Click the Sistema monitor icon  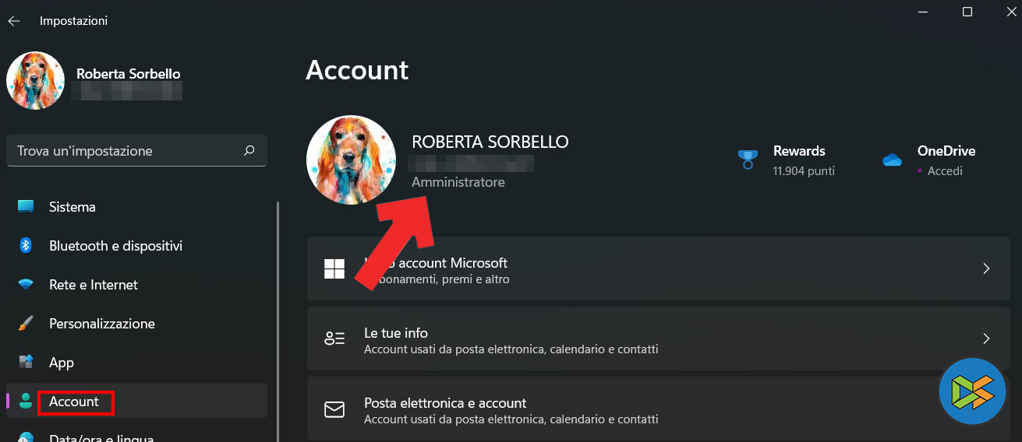[26, 207]
